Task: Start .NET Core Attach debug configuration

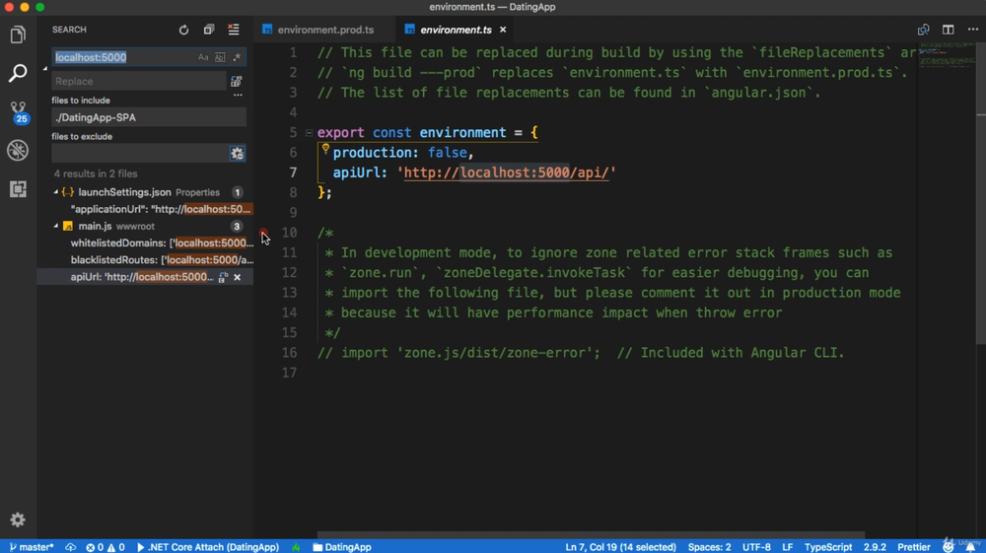Action: 207,547
